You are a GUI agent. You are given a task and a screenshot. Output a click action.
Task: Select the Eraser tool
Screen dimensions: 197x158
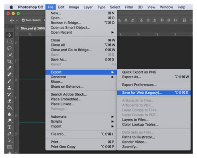click(x=9, y=101)
